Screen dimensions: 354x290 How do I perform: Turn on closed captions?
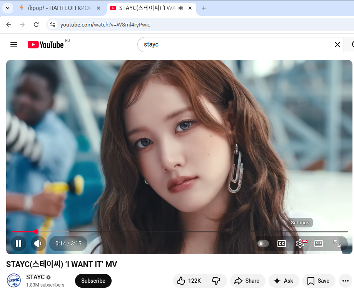282,244
